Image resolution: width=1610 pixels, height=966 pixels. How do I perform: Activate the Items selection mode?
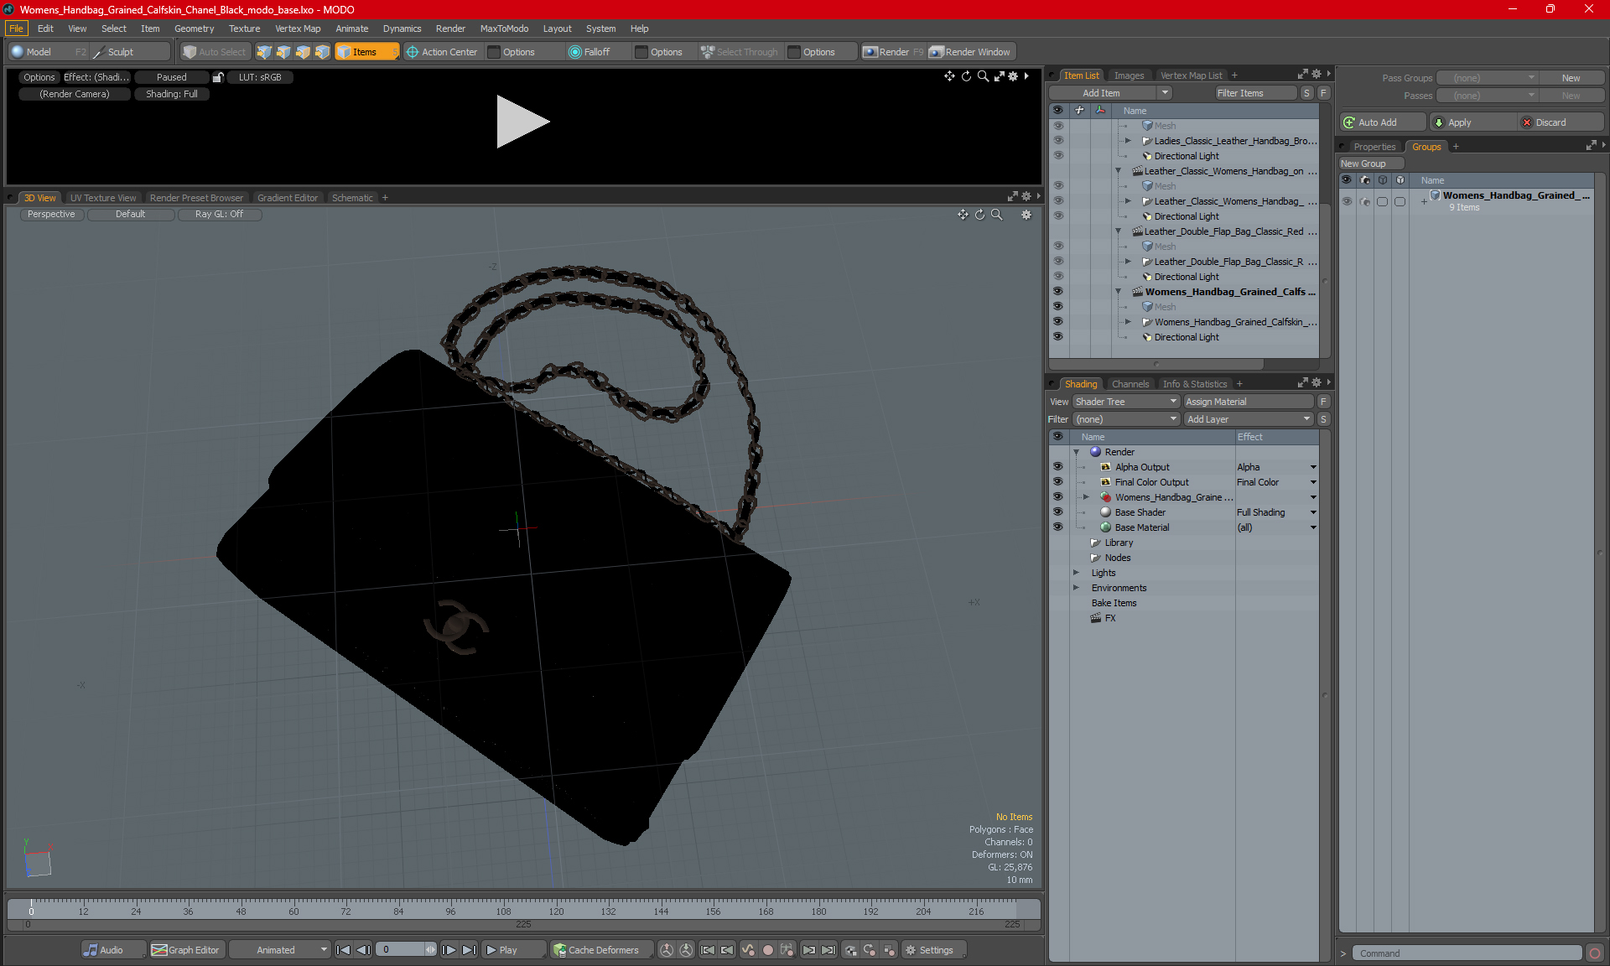pos(366,52)
